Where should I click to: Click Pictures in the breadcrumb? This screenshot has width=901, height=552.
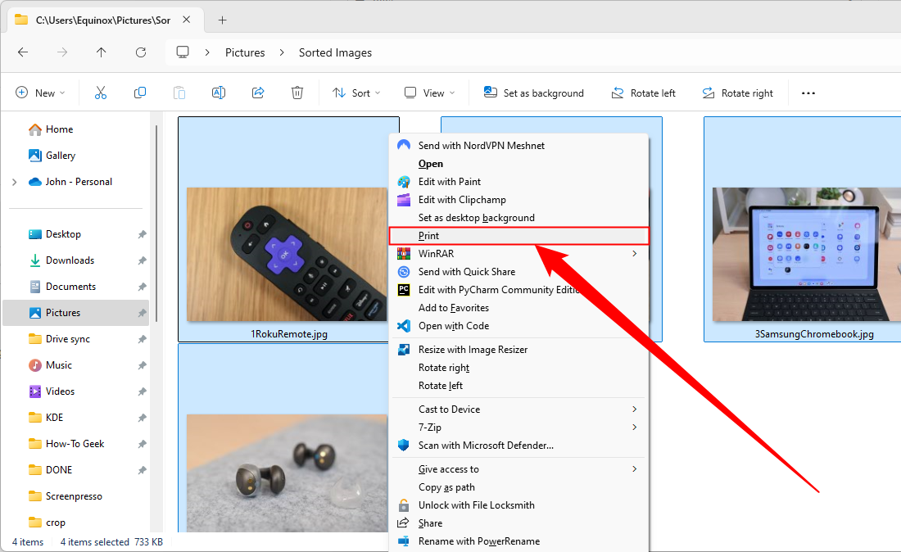point(245,52)
